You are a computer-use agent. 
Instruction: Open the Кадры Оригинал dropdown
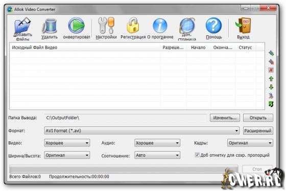coord(250,143)
